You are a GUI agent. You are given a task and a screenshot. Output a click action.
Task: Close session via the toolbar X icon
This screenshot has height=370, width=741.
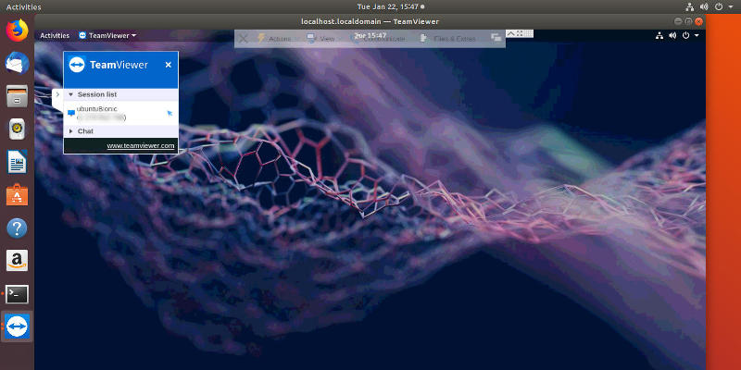(244, 39)
